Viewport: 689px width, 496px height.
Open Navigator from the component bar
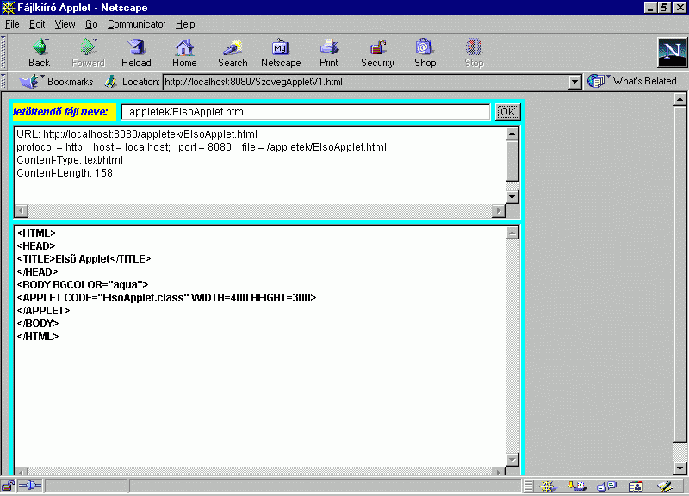pos(548,486)
